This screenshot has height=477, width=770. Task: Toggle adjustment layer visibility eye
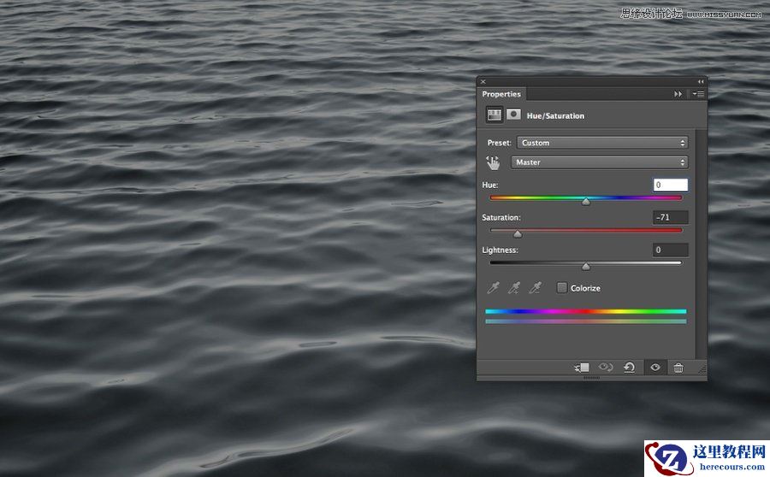tap(655, 368)
